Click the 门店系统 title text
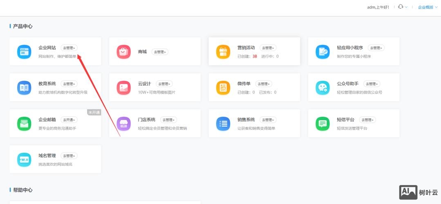 tap(147, 120)
